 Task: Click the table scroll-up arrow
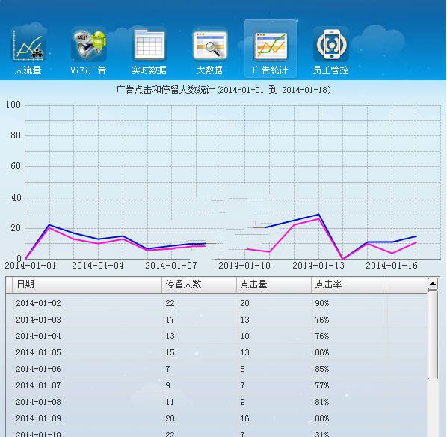click(433, 284)
